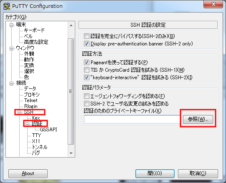Click category tree scrollbar down arrow
Image resolution: width=226 pixels, height=183 pixels.
71,153
